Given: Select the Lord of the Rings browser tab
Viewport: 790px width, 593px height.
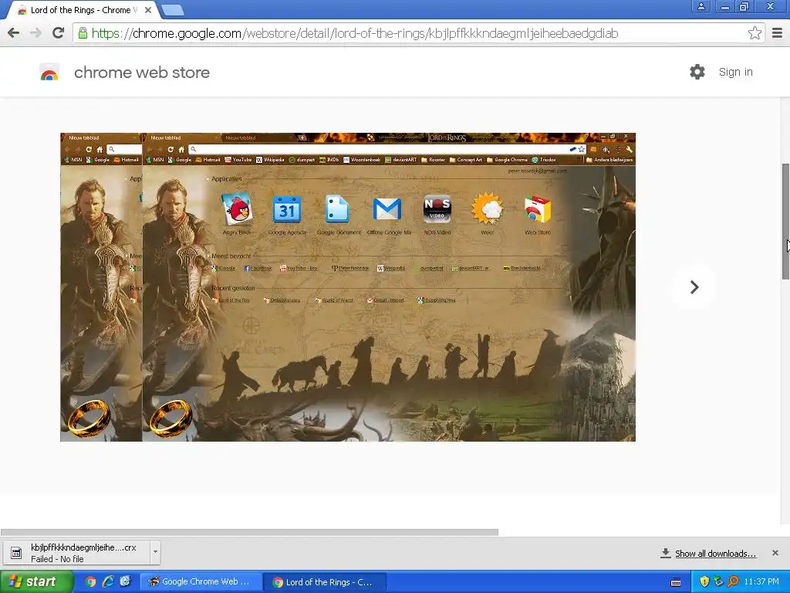Looking at the screenshot, I should click(x=83, y=10).
